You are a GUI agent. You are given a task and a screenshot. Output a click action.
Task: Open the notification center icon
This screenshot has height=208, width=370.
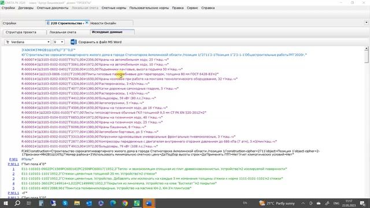(x=362, y=203)
